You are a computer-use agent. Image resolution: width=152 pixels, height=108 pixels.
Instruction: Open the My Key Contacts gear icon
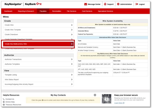(95, 95)
